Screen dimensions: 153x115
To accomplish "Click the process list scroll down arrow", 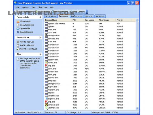I will 137,108.
